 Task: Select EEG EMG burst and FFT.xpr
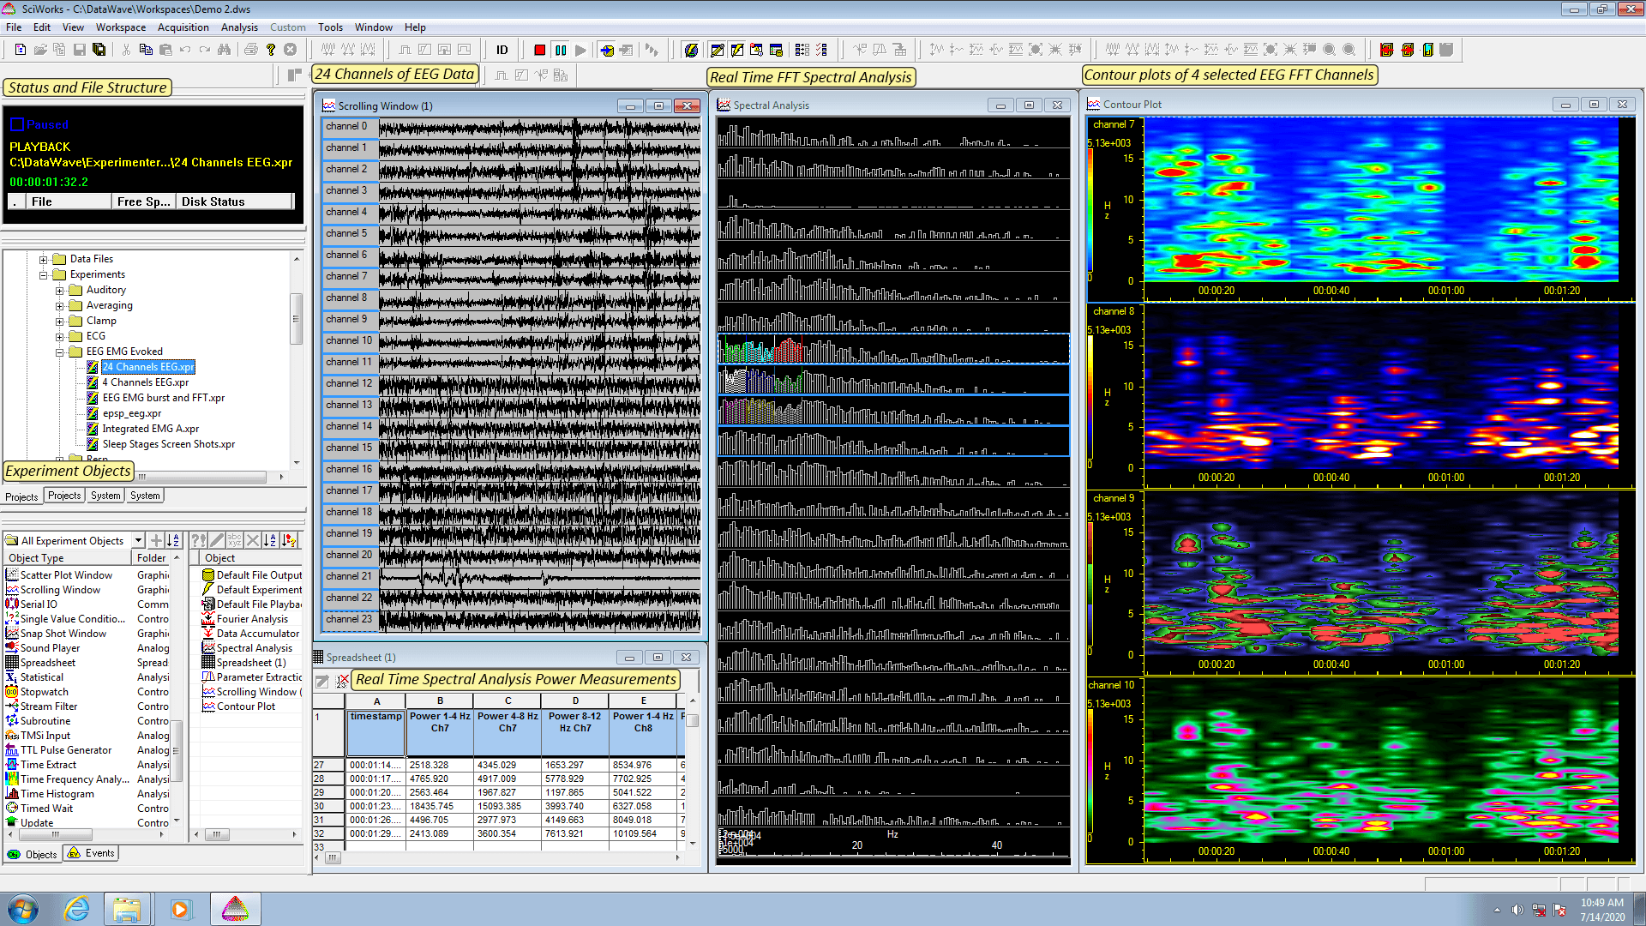tap(163, 398)
